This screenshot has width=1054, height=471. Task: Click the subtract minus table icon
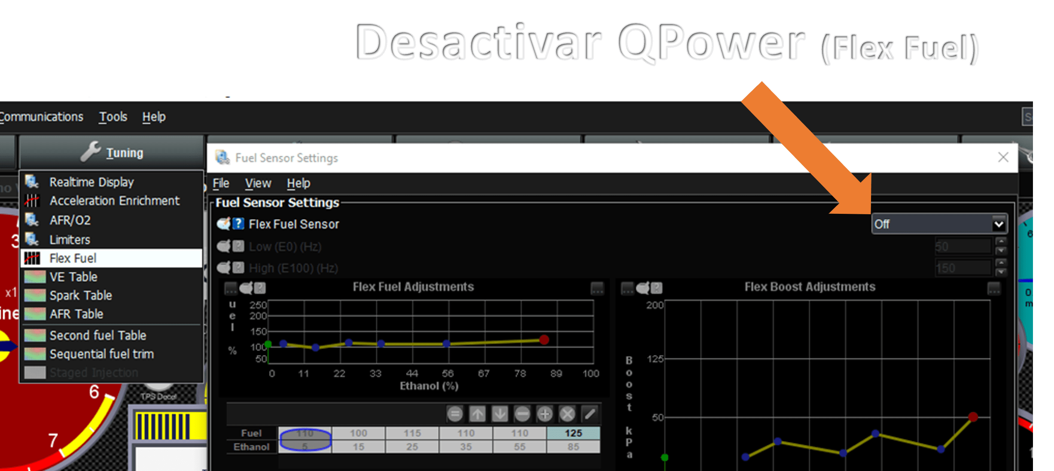522,414
